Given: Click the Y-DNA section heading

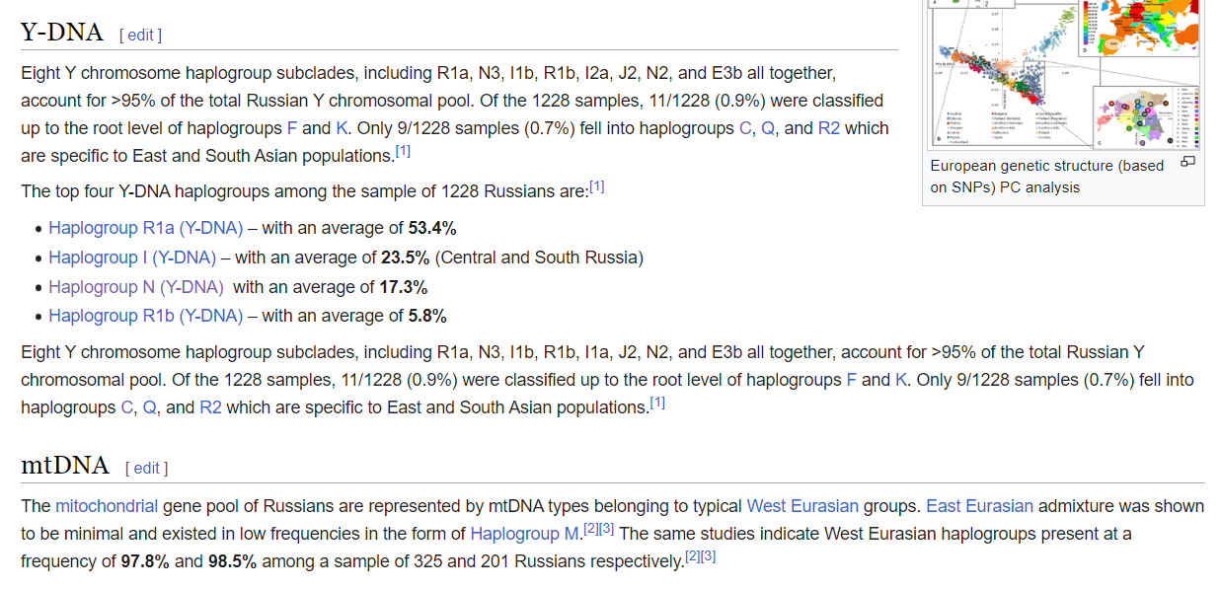Looking at the screenshot, I should (62, 33).
